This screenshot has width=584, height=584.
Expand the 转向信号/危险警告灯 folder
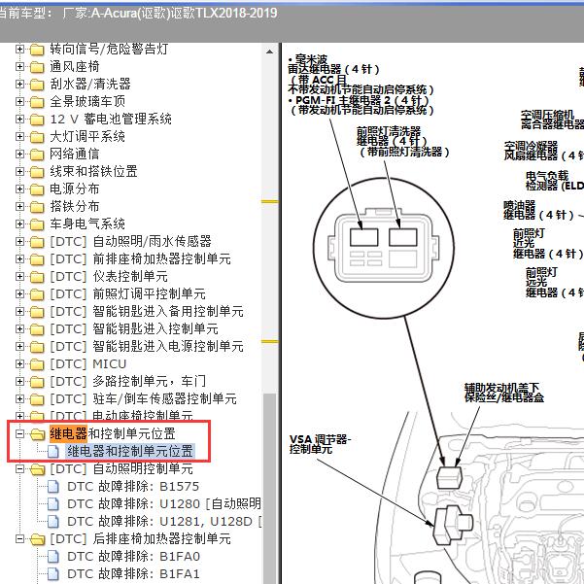(x=19, y=50)
